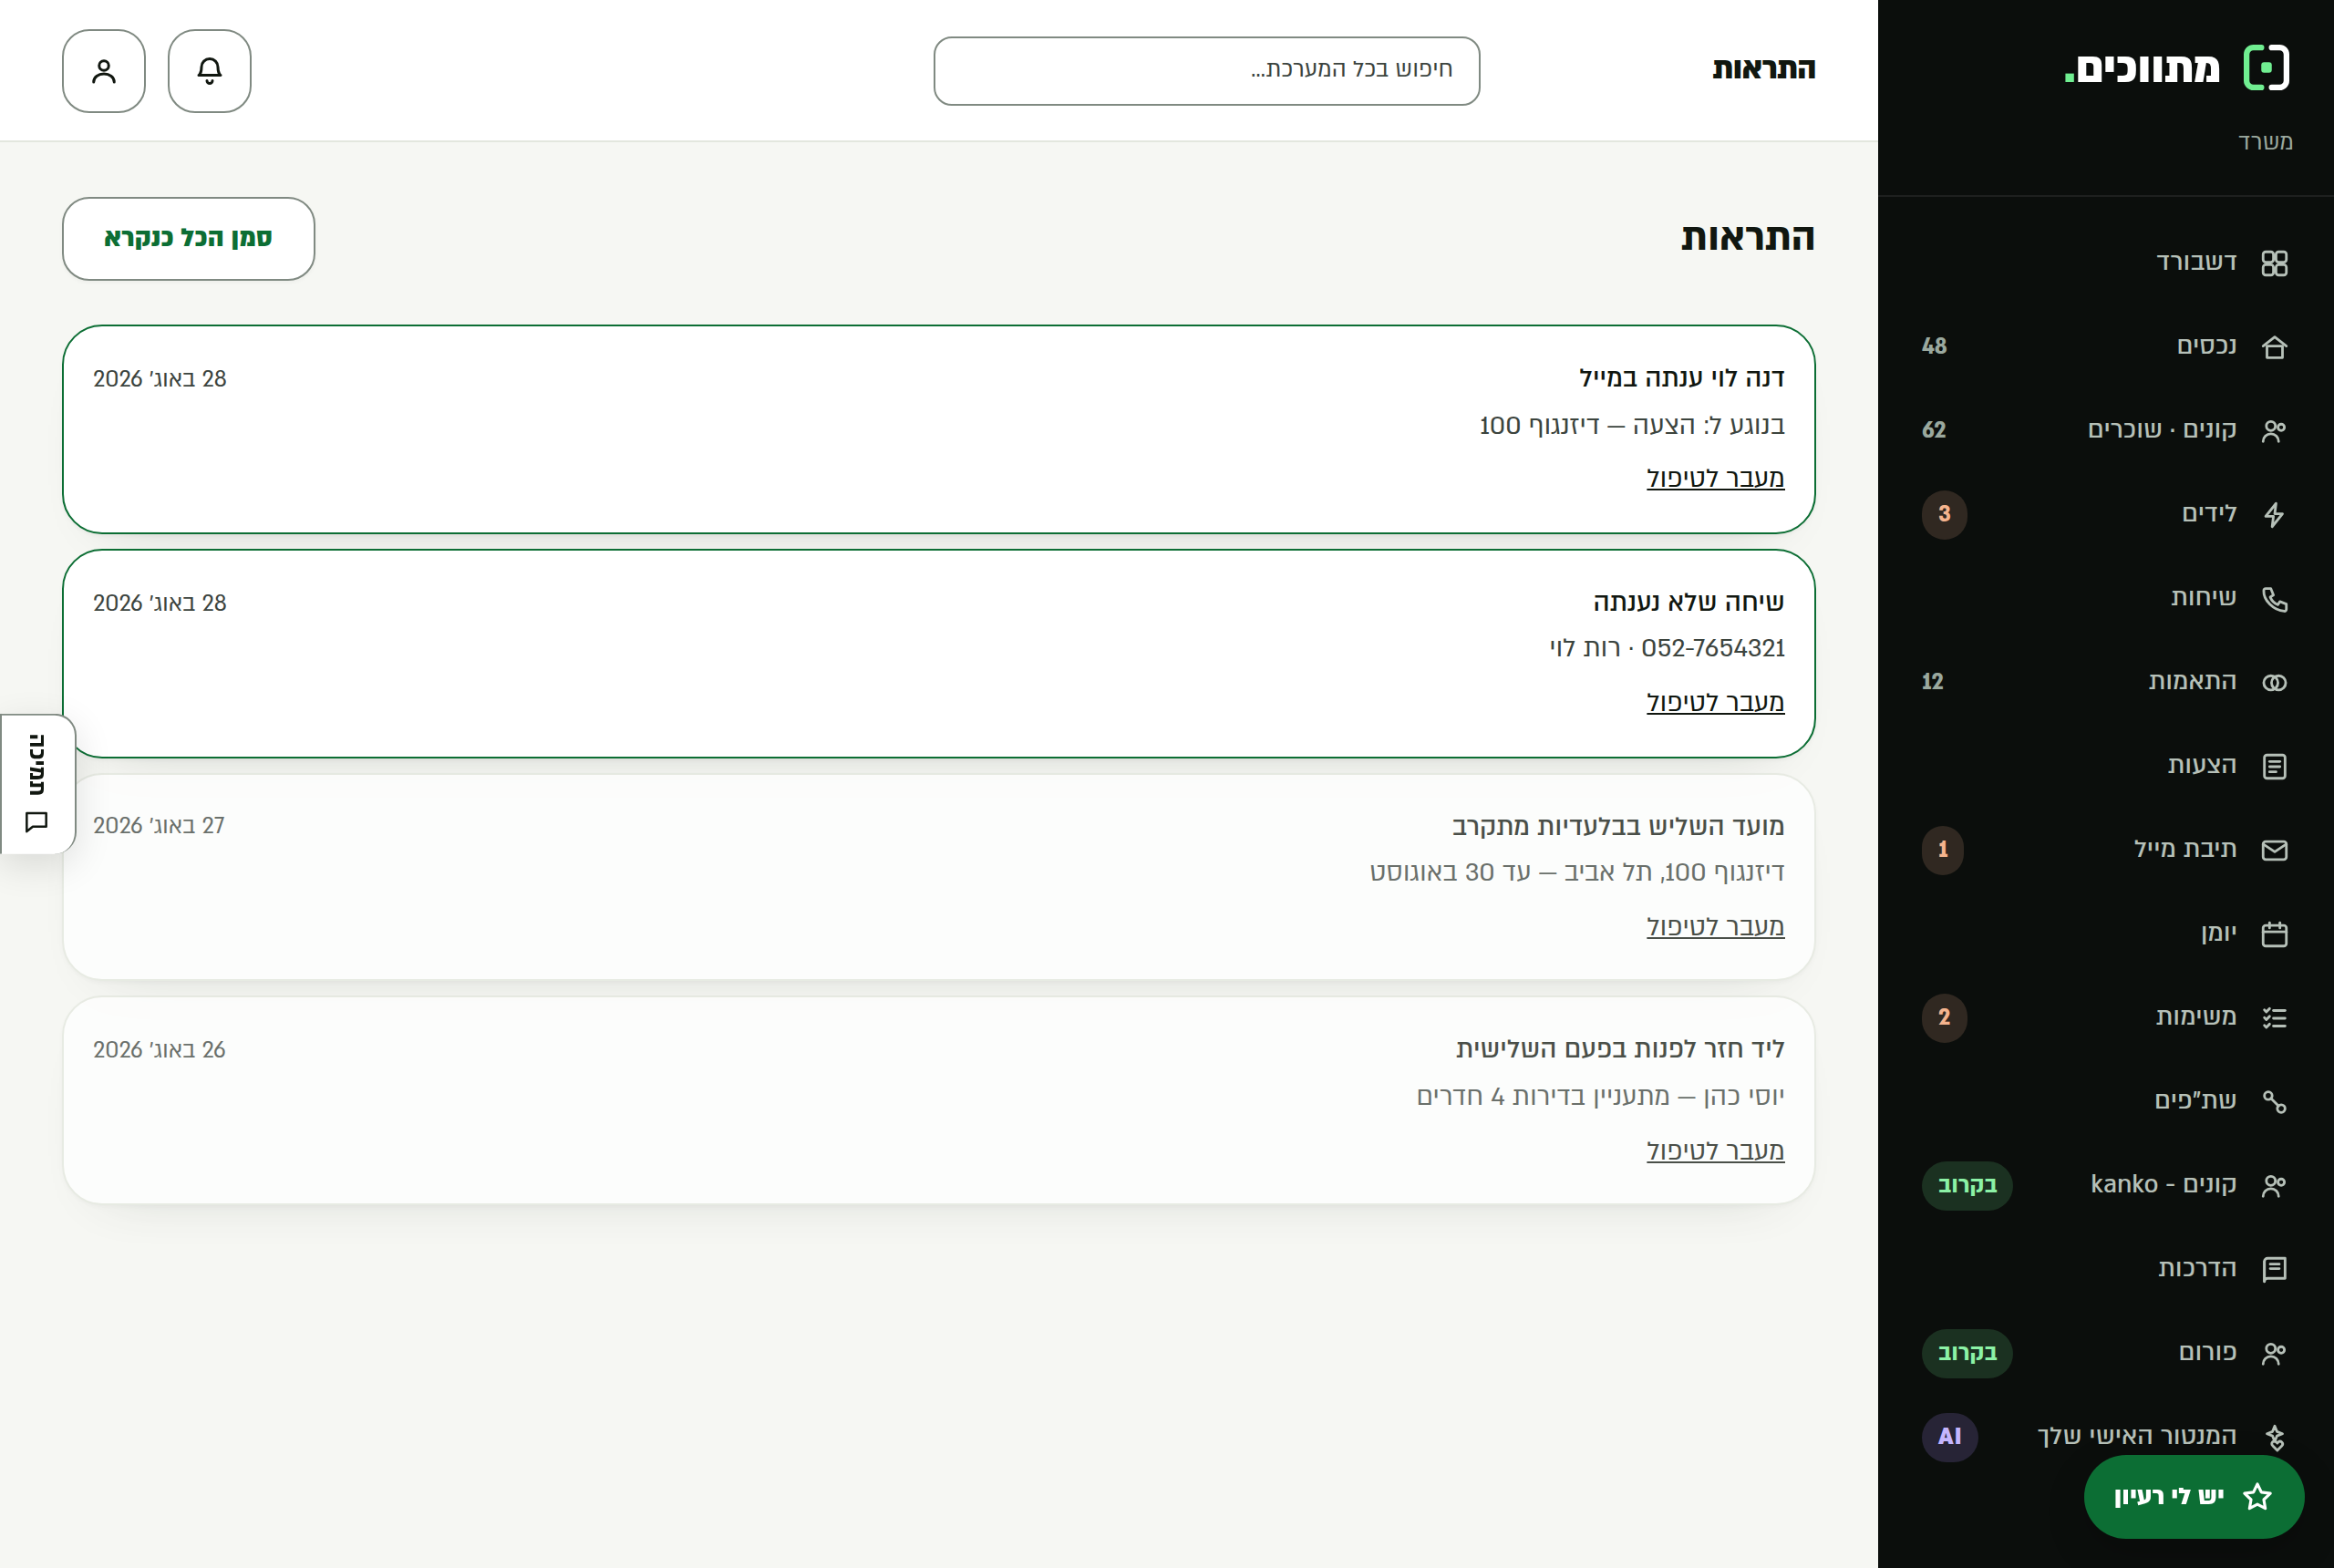Open the side feedback tab
Screen dimensions: 2334x1568
tap(38, 784)
